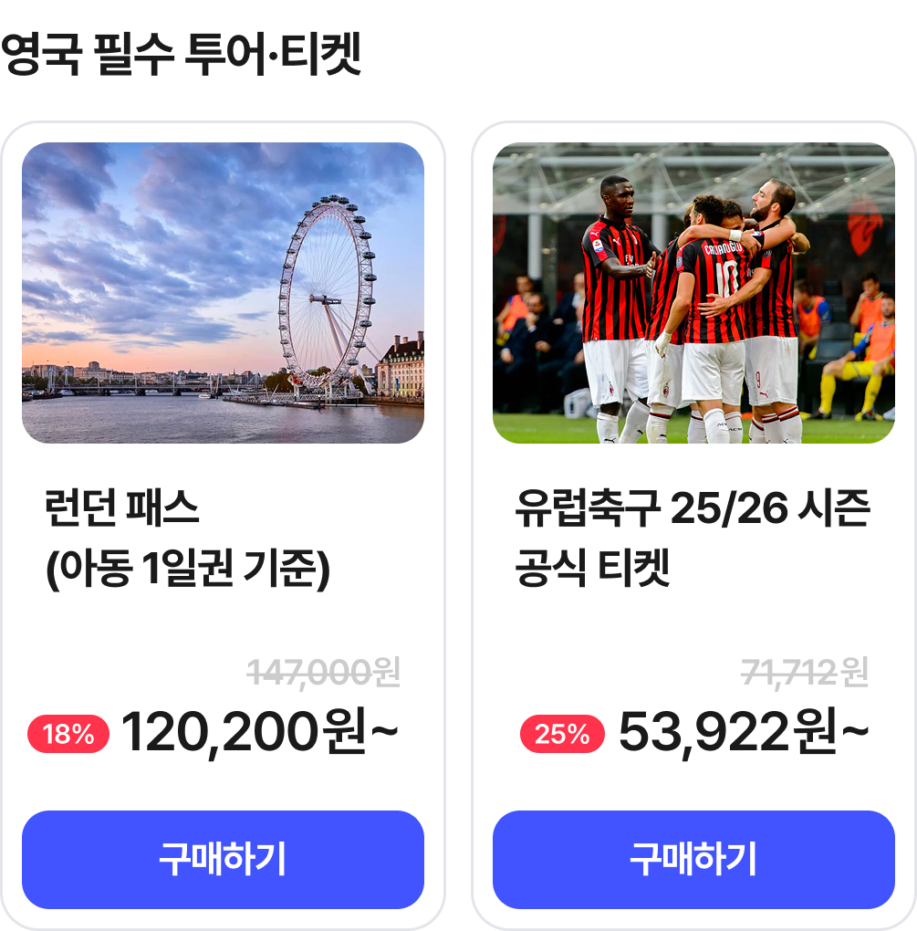Click the 영국 필수 투어·티켓 section heading
Image resolution: width=917 pixels, height=931 pixels.
(x=181, y=54)
